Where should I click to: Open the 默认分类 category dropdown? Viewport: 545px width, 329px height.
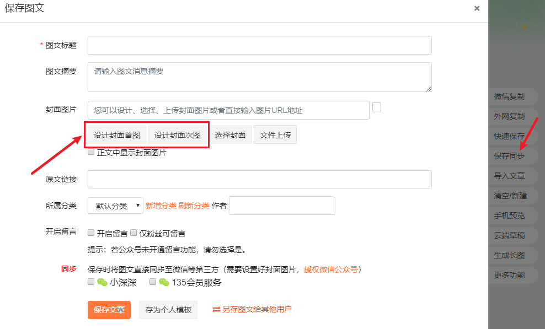click(115, 206)
